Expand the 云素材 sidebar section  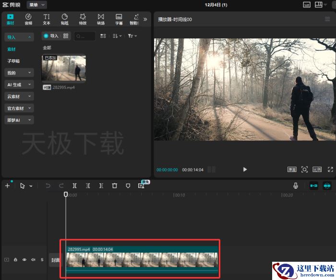(x=19, y=97)
